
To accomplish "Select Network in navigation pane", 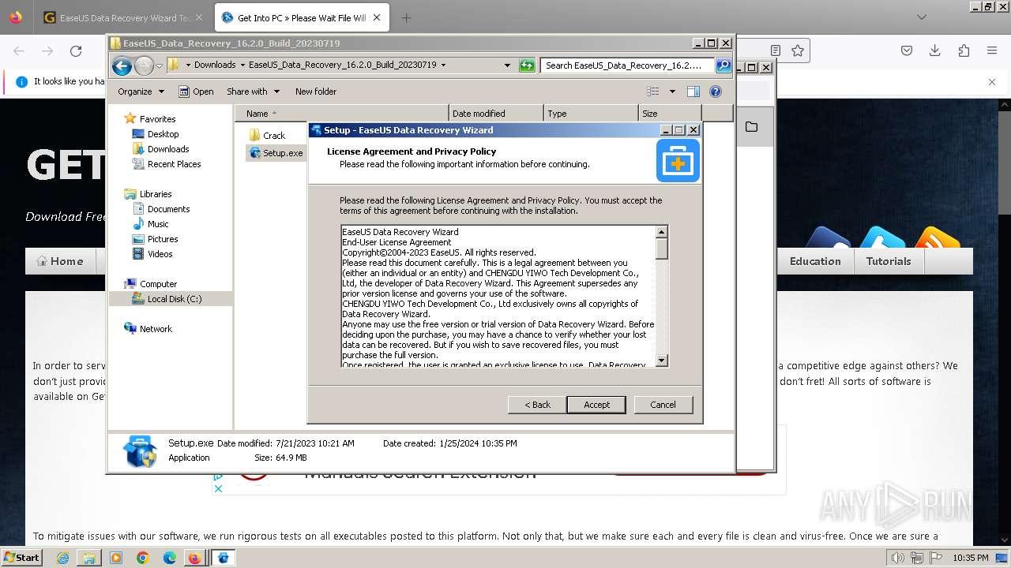I will pyautogui.click(x=148, y=329).
